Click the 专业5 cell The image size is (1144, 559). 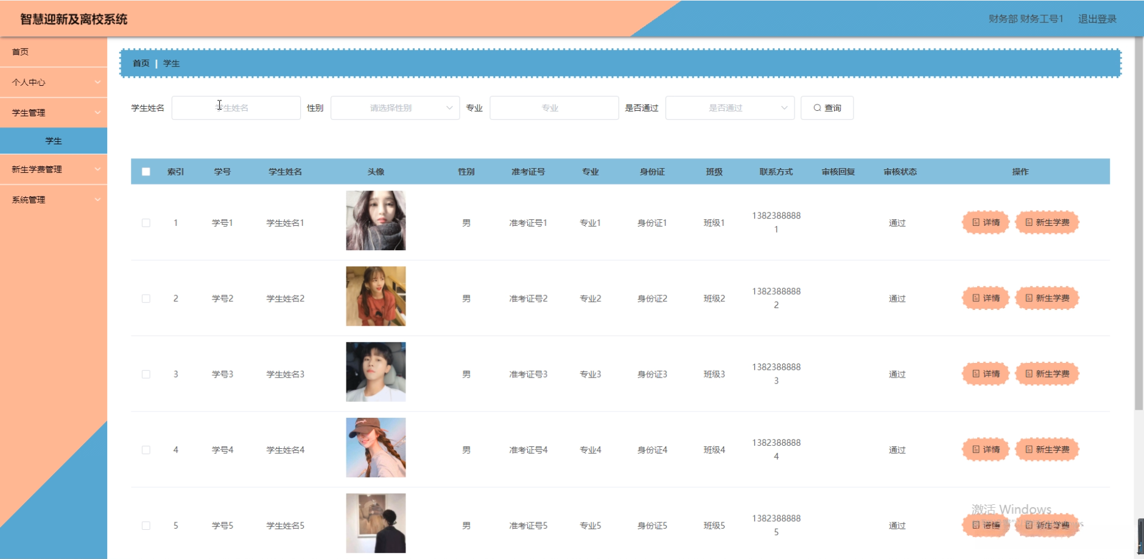point(591,526)
